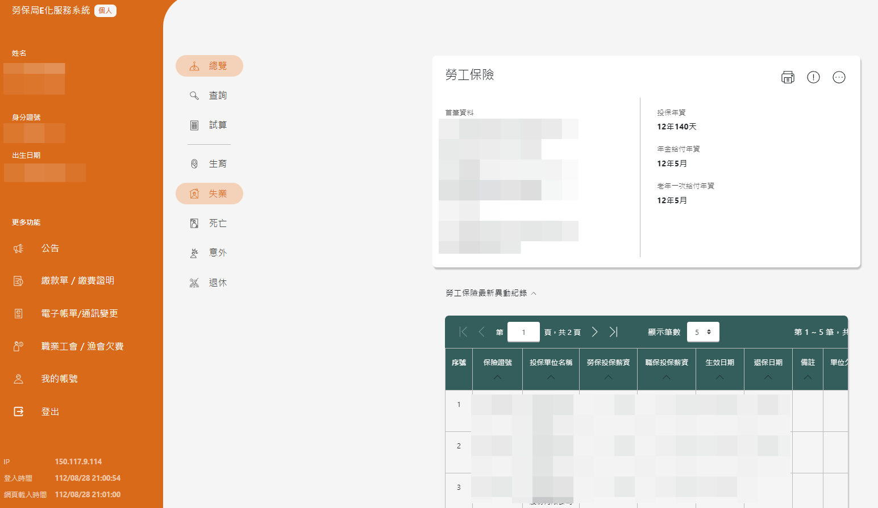This screenshot has width=878, height=508.
Task: Sort by 備註 column arrow
Action: [808, 377]
